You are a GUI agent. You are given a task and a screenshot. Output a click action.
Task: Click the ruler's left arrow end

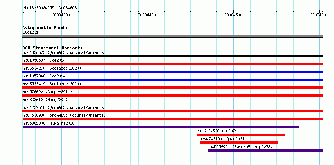[23, 12]
